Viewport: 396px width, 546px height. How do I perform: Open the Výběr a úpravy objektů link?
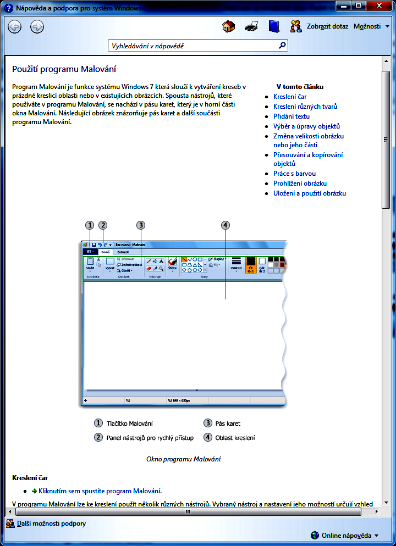click(307, 126)
